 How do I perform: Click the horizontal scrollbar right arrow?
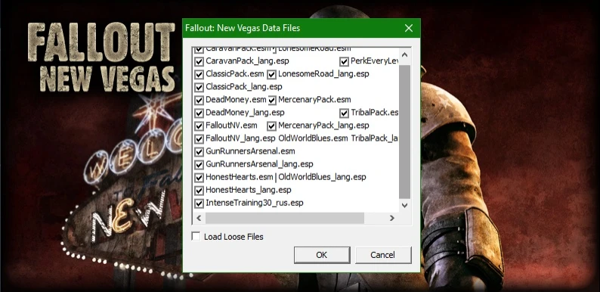pos(392,218)
